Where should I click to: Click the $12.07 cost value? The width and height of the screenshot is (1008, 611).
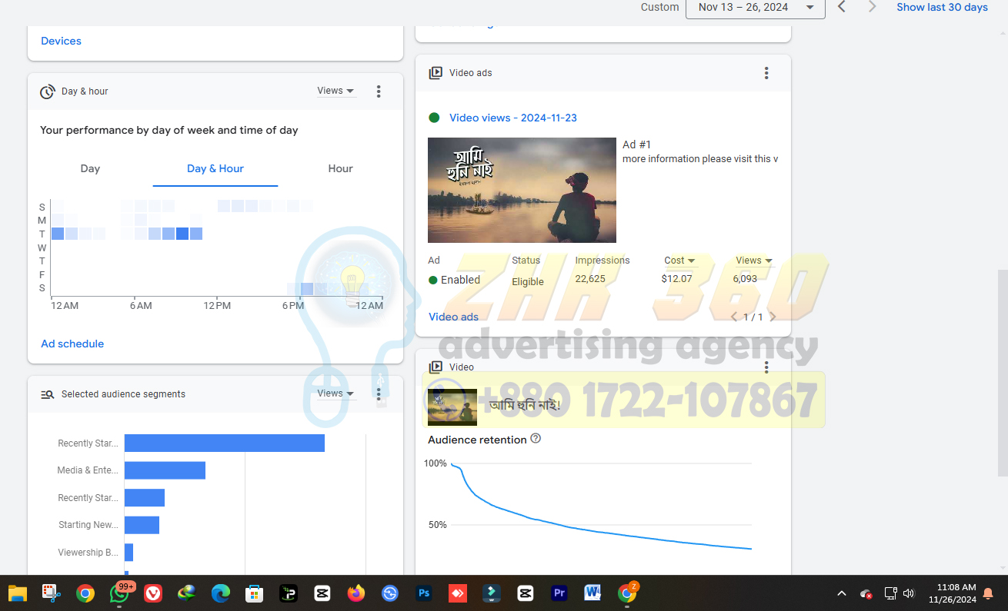click(676, 279)
